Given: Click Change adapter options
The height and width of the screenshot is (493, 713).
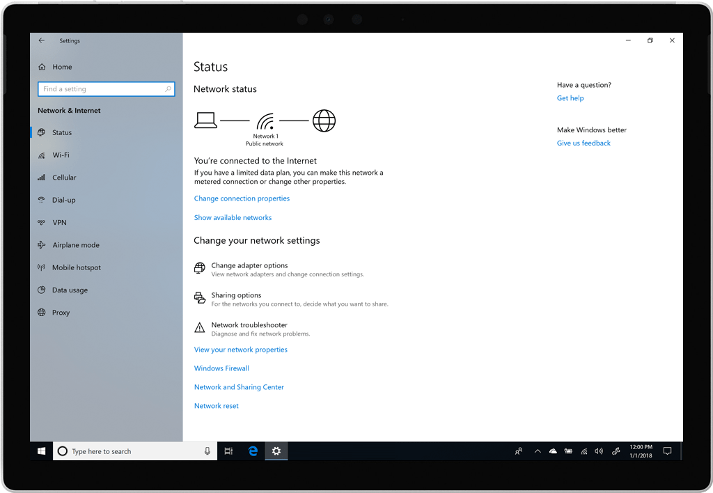Looking at the screenshot, I should [249, 265].
